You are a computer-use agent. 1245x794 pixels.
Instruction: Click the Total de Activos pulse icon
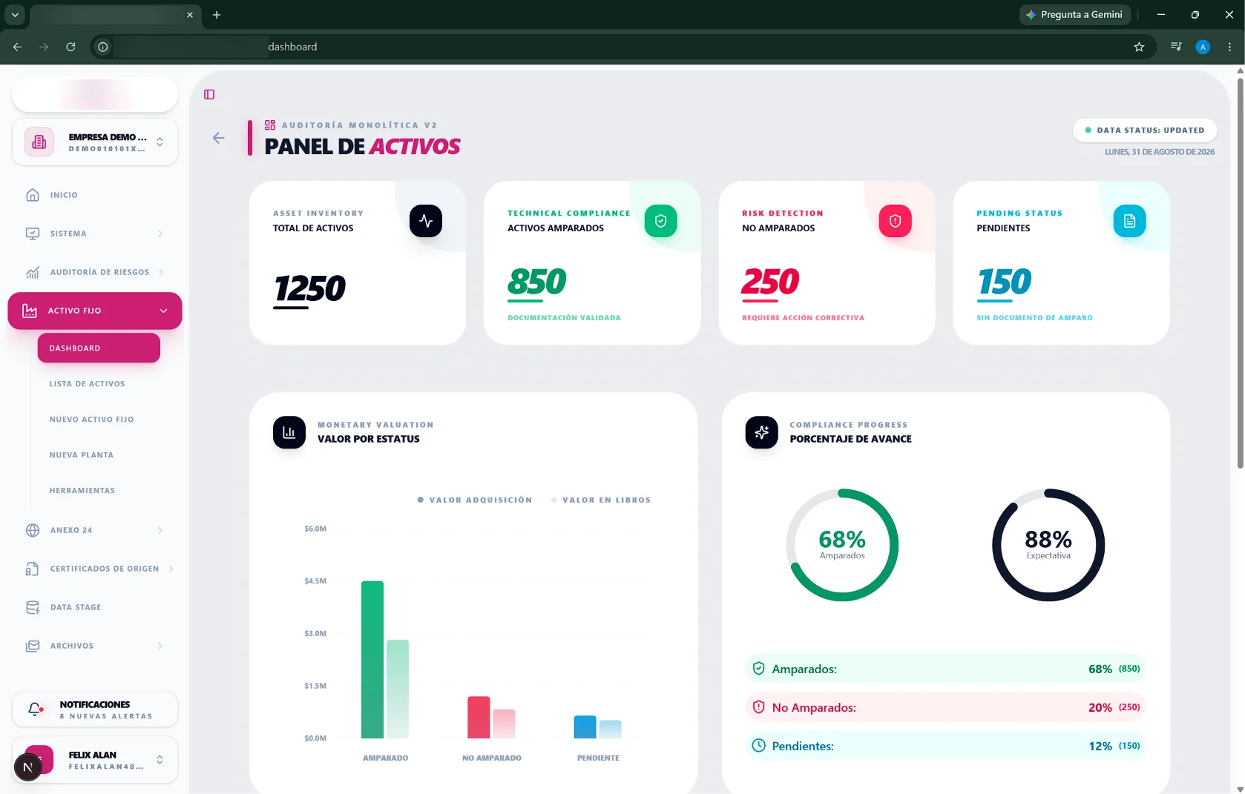(x=426, y=221)
